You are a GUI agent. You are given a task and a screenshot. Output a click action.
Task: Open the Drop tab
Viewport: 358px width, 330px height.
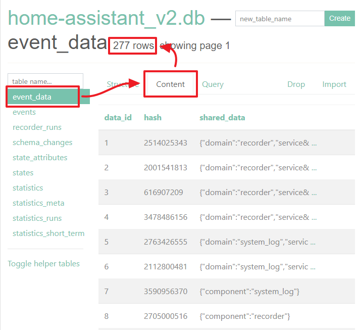[x=296, y=84]
